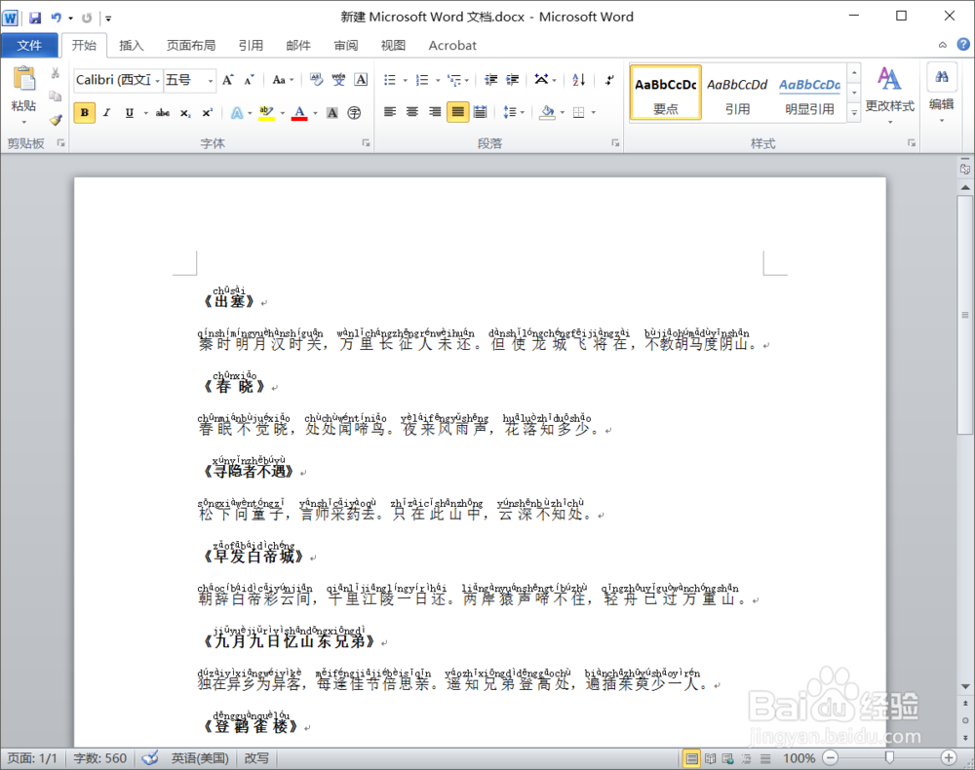
Task: Expand the Styles gallery More arrow
Action: [854, 112]
